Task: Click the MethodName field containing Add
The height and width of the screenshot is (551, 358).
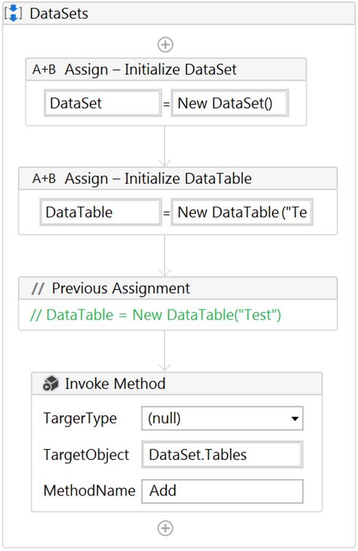Action: (222, 491)
